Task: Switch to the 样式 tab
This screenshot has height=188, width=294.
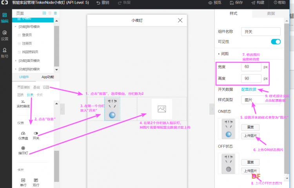Action: pos(234,13)
